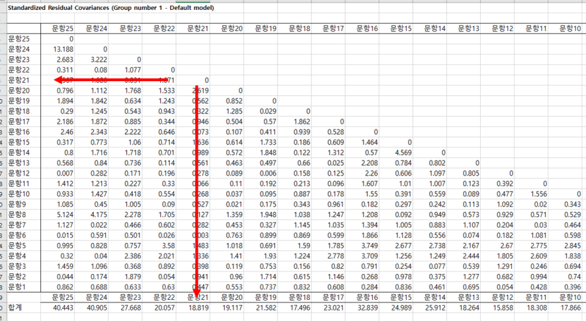The height and width of the screenshot is (321, 586).
Task: Click the value 2.343 in row 문항16
Action: pyautogui.click(x=99, y=132)
